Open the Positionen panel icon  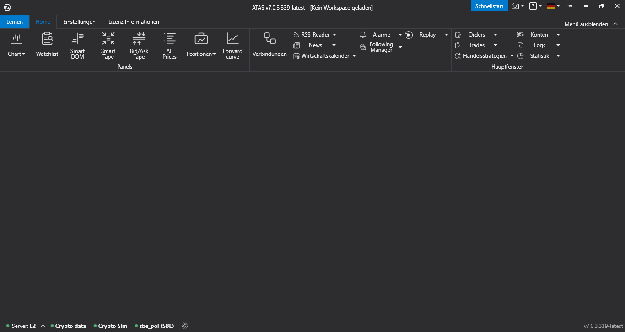coord(201,39)
